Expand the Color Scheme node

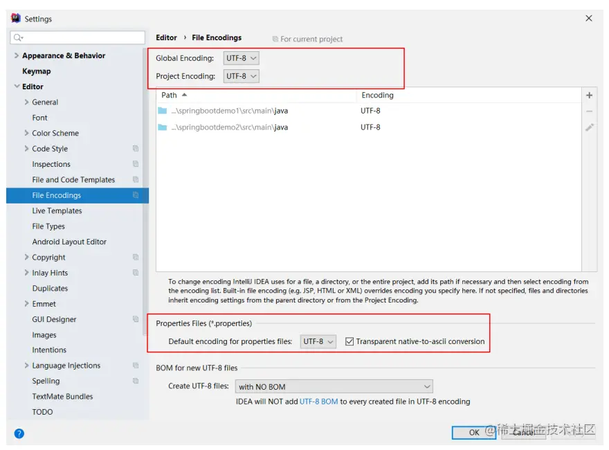pyautogui.click(x=26, y=133)
